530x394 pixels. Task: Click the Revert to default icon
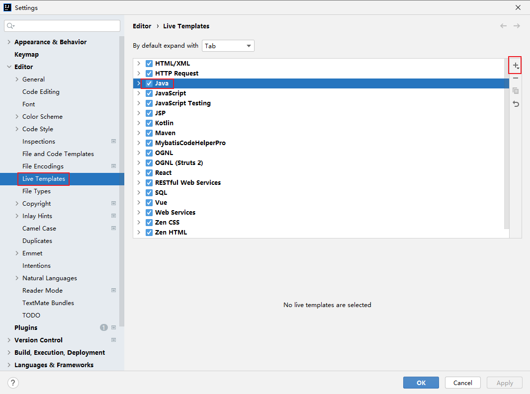tap(515, 104)
